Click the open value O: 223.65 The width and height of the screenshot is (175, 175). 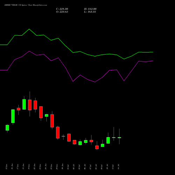pos(62,12)
